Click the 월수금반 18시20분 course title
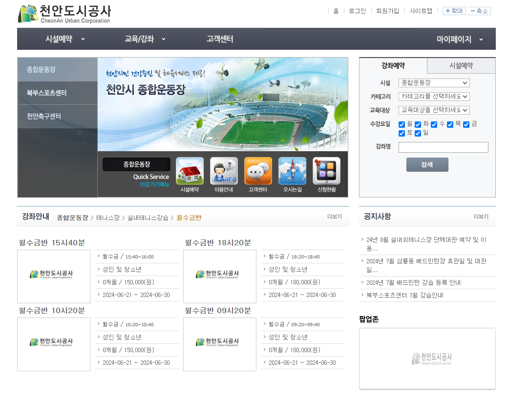This screenshot has height=397, width=508. pyautogui.click(x=218, y=243)
